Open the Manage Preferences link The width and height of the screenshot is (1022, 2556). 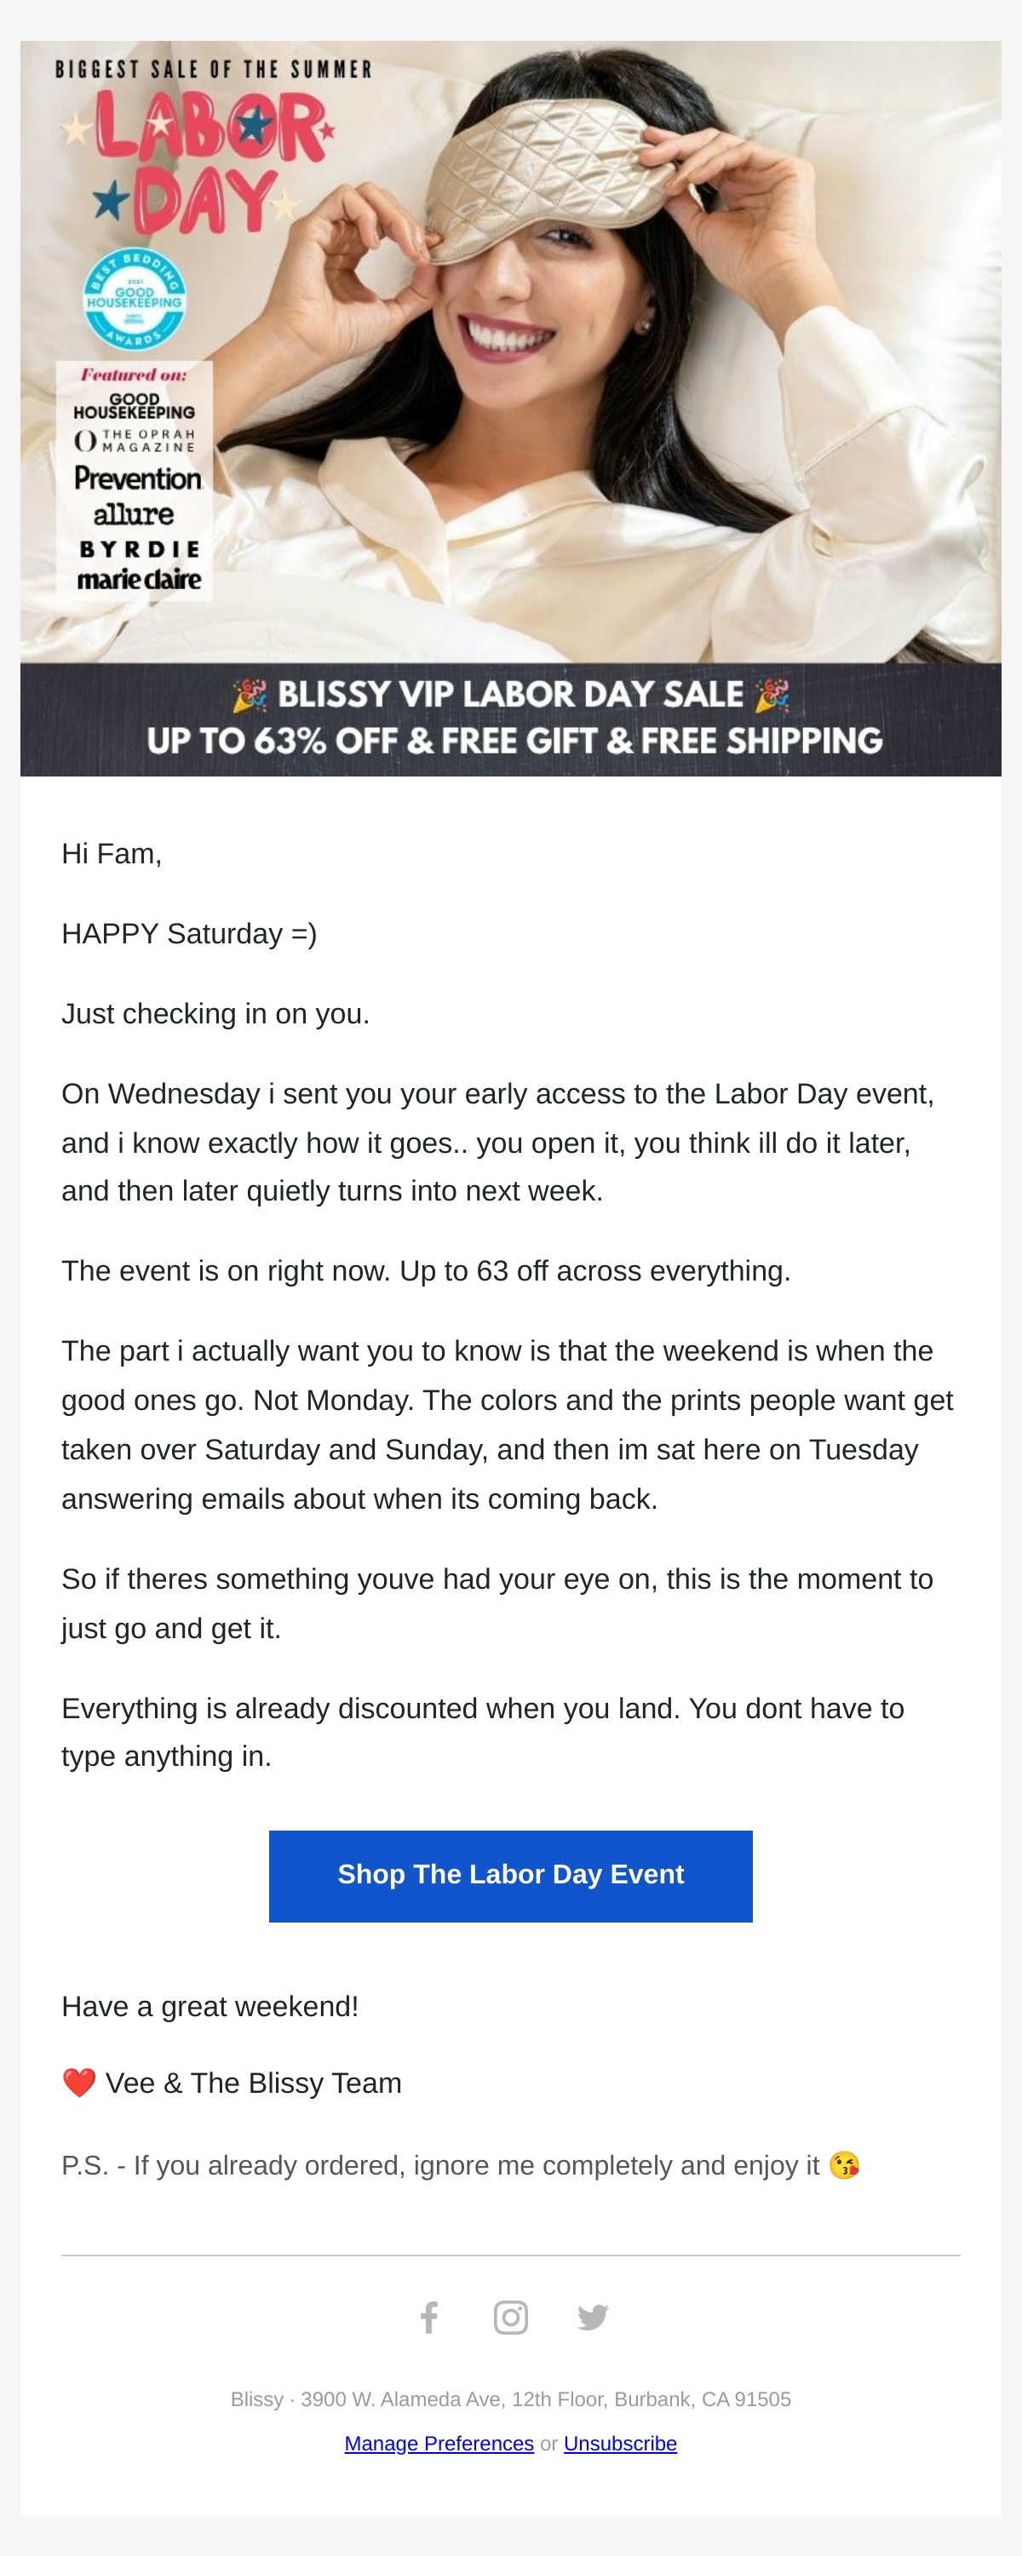[439, 2444]
